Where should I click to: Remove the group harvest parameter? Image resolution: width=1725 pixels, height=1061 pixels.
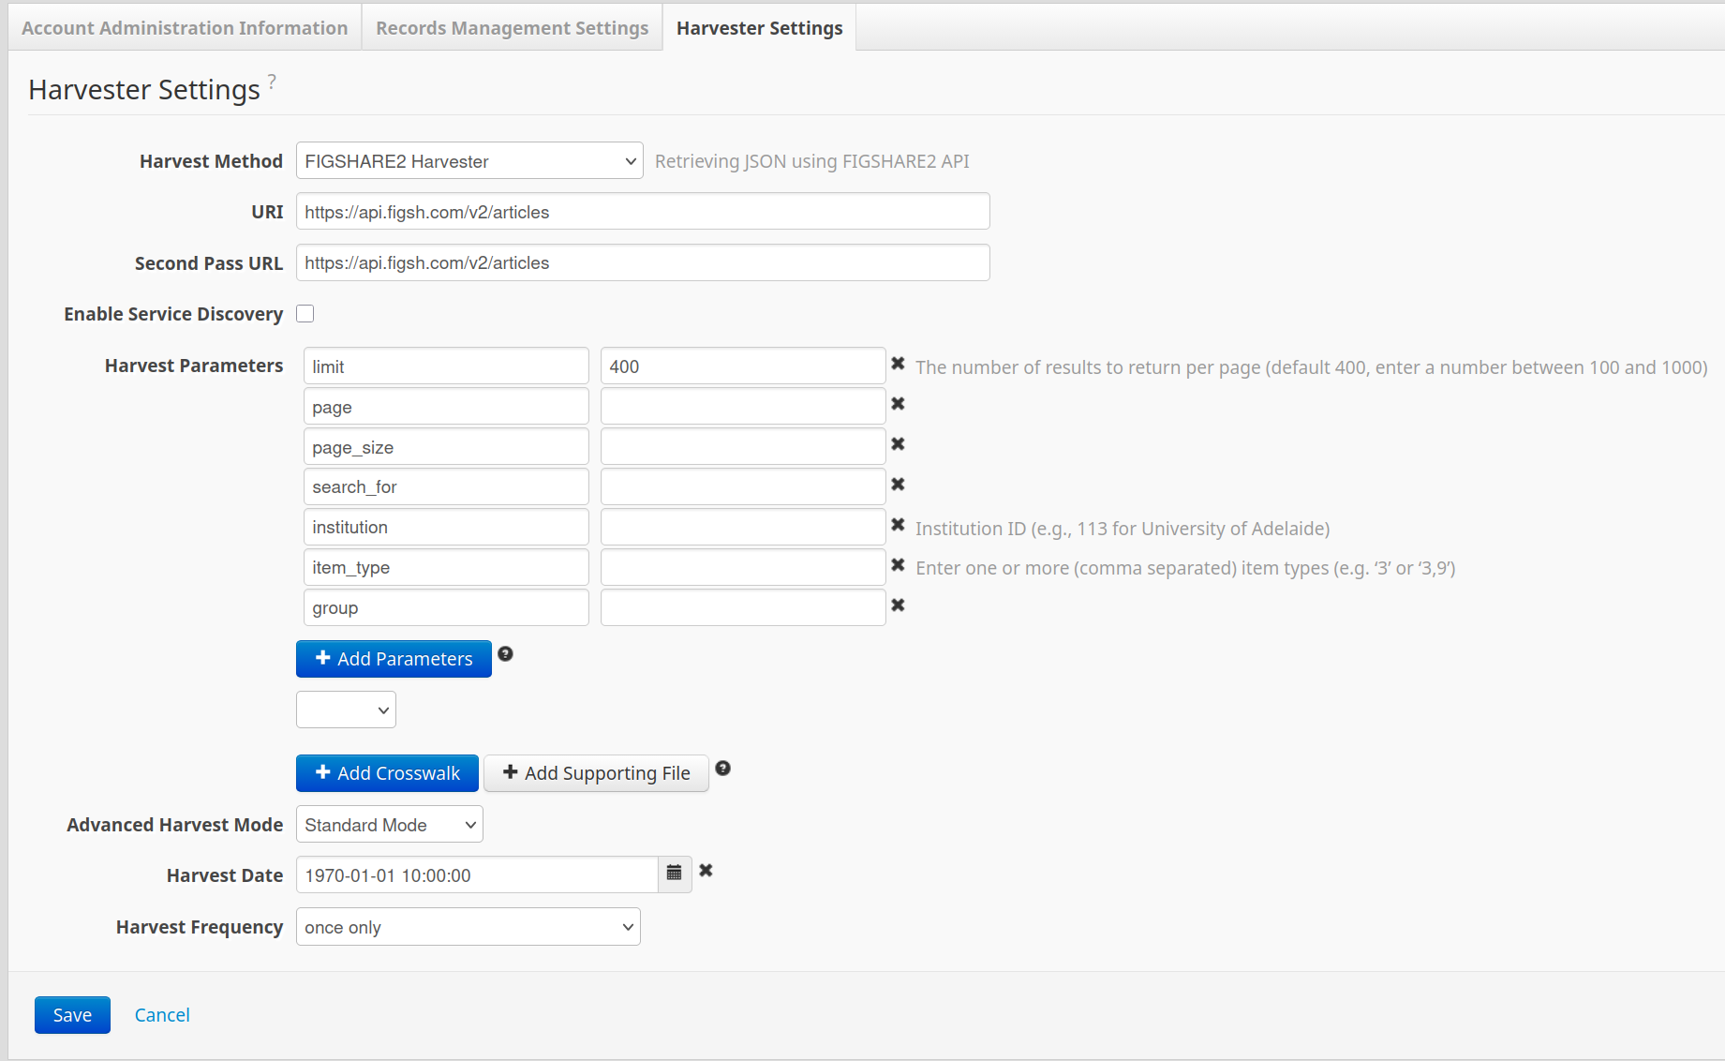pyautogui.click(x=898, y=605)
